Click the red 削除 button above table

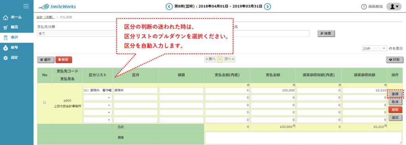coord(63,60)
